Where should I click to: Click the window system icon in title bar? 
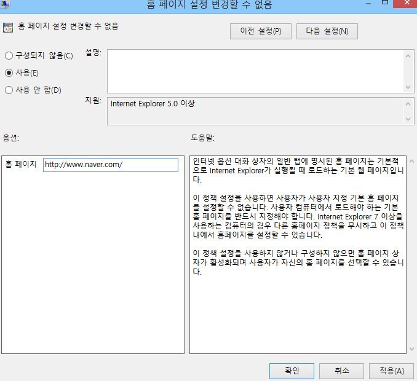coord(5,4)
